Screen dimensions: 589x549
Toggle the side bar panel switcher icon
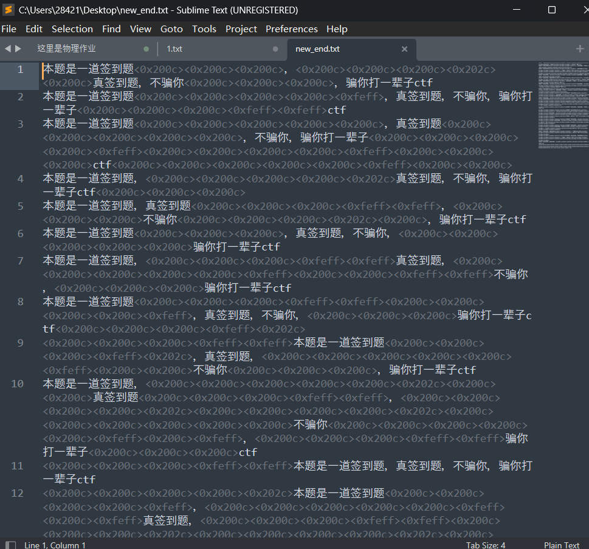tap(10, 545)
